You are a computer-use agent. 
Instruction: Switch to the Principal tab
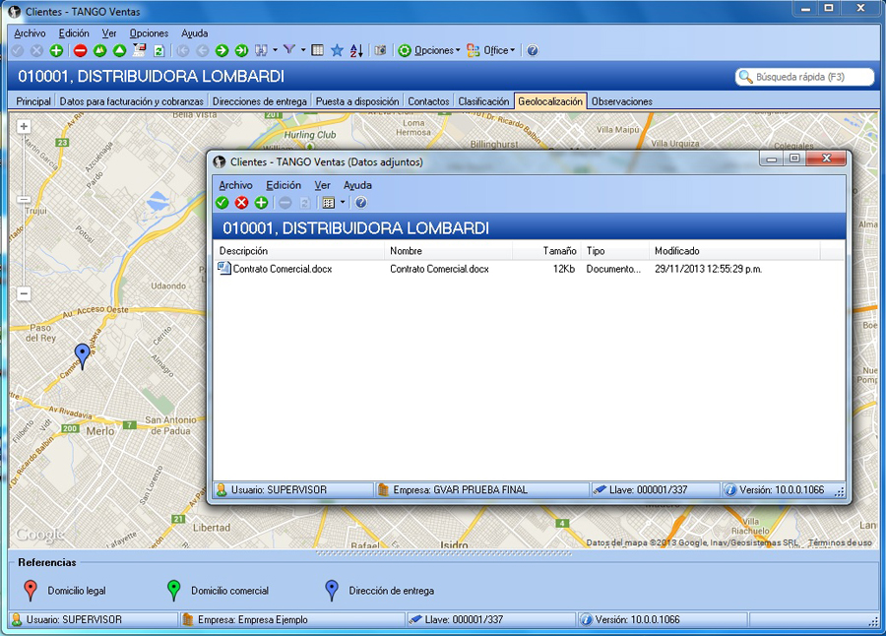pyautogui.click(x=33, y=101)
